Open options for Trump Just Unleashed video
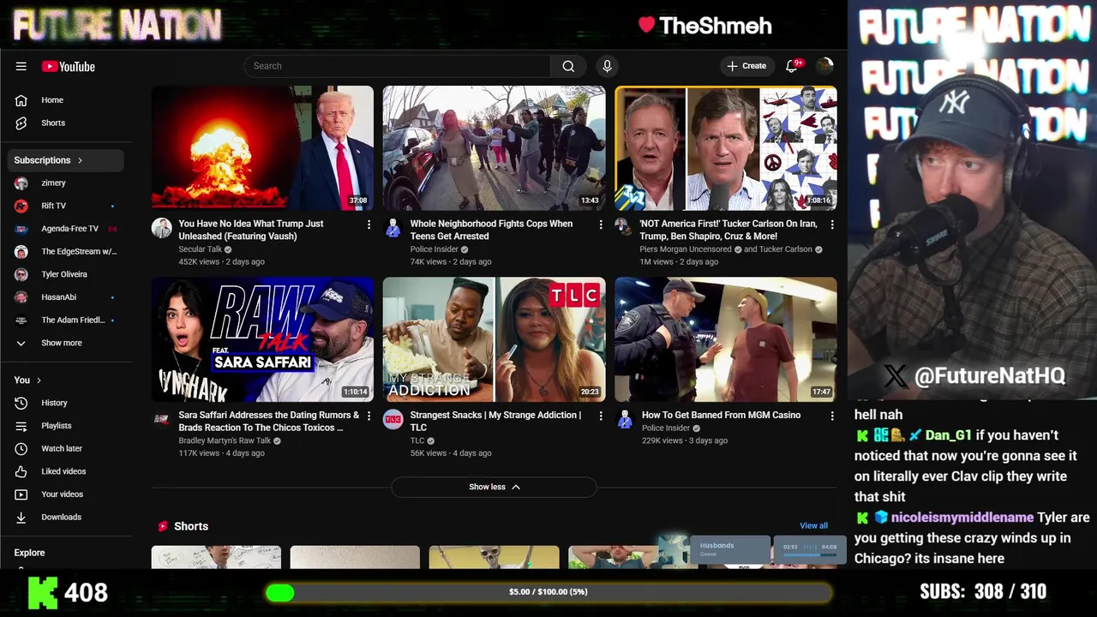The width and height of the screenshot is (1097, 617). [x=369, y=225]
